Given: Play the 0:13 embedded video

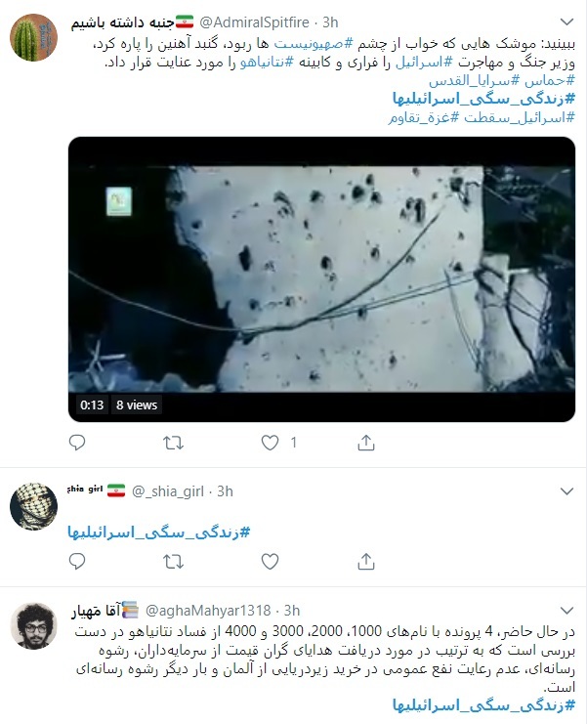Looking at the screenshot, I should [321, 278].
